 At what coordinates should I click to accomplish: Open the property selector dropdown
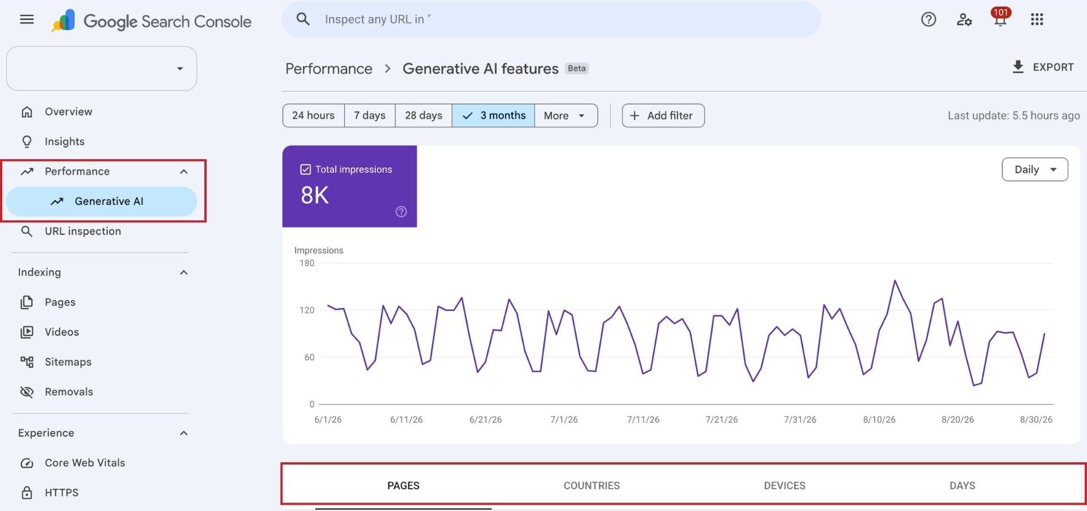click(x=101, y=69)
